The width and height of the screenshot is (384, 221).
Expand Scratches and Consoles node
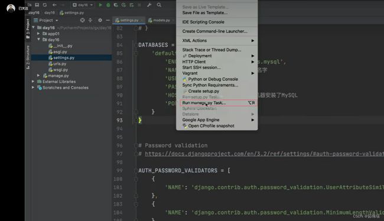[33, 87]
